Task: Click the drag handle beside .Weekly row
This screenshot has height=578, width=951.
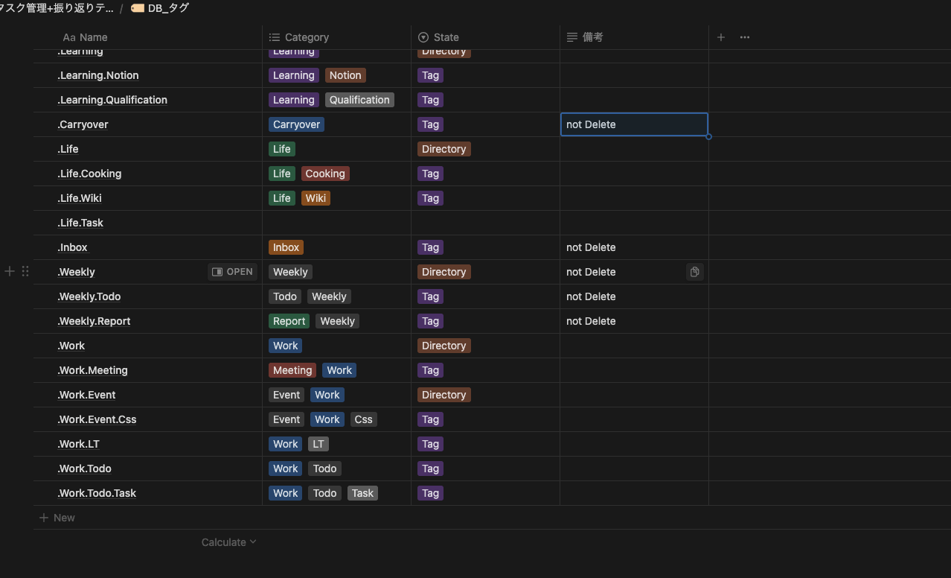Action: coord(25,272)
